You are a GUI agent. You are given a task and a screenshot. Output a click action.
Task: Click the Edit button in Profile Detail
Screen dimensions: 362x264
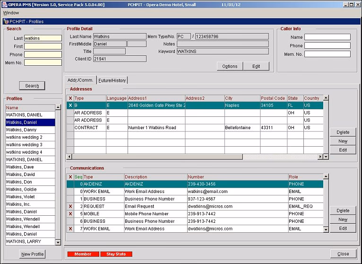(256, 66)
